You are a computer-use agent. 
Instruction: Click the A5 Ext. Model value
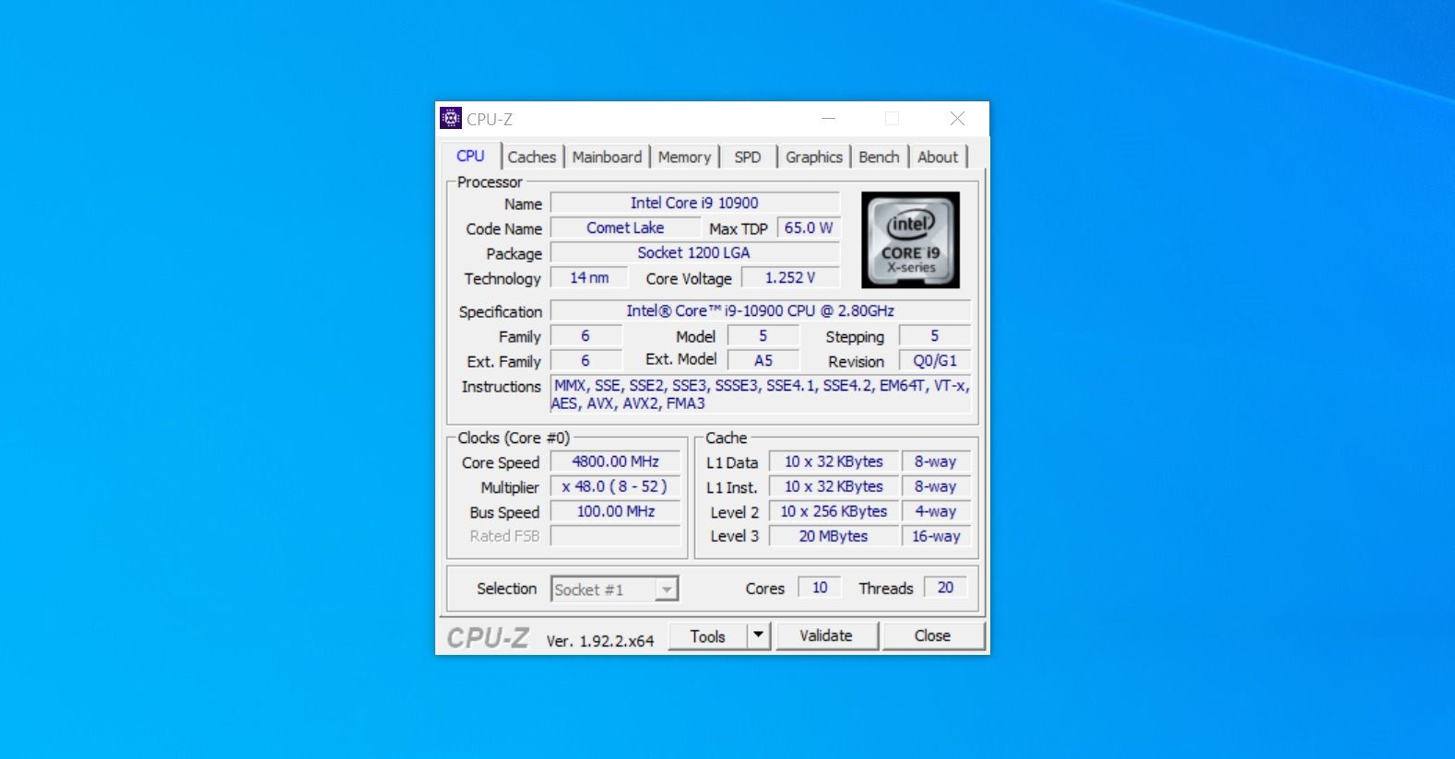[763, 360]
